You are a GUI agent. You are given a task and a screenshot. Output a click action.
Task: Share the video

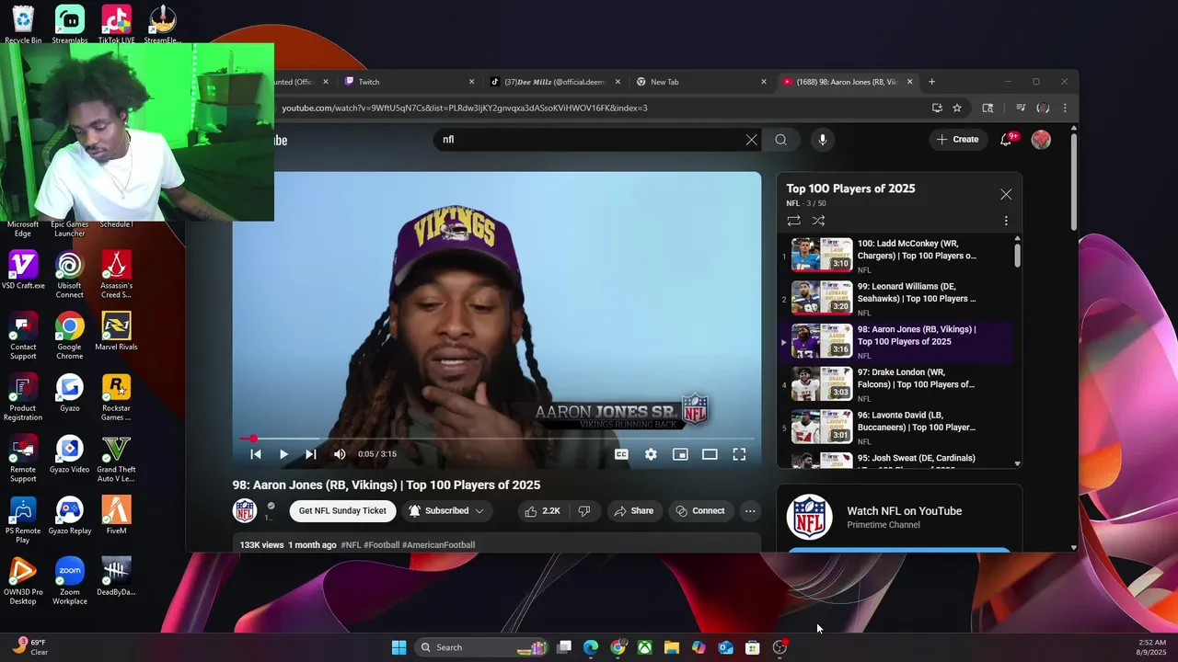[x=633, y=511]
